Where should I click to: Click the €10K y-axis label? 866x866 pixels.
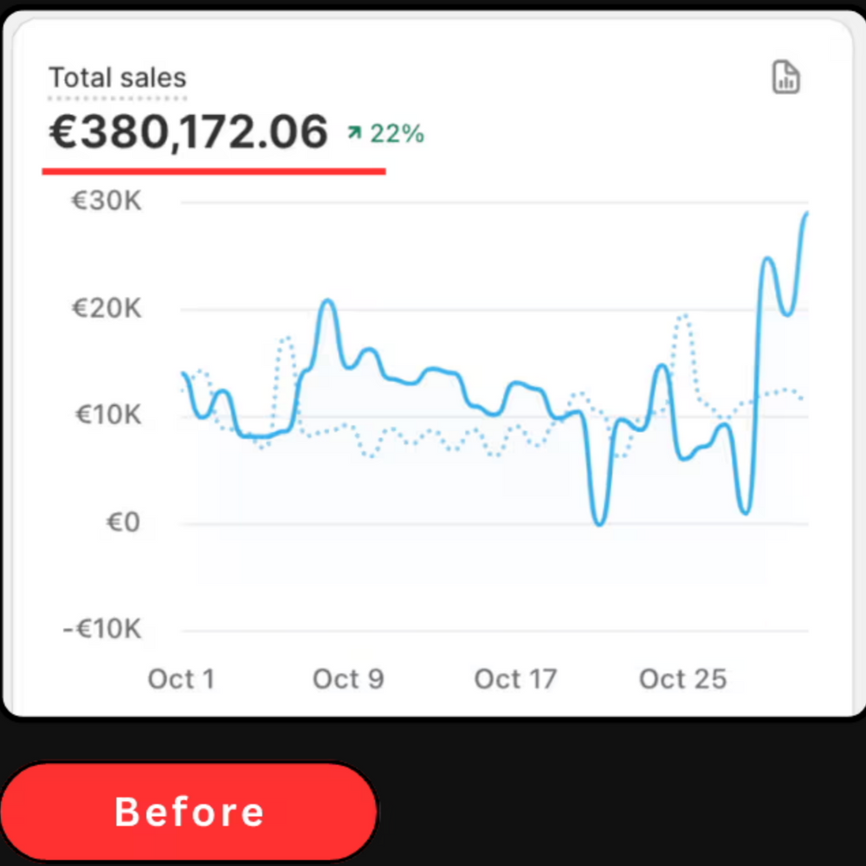[x=108, y=414]
